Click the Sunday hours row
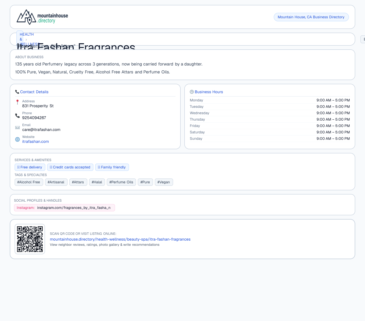Screen dimensions: 365x321 pos(270,139)
